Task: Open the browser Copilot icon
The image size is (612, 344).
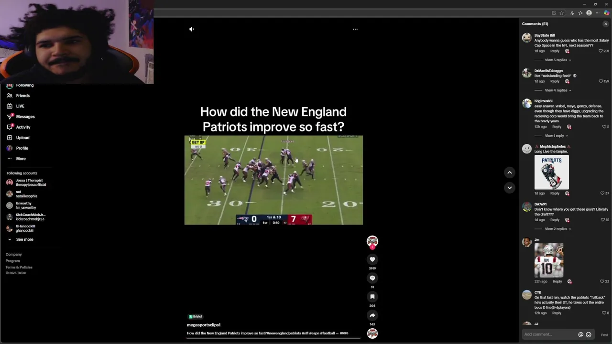Action: 606,13
